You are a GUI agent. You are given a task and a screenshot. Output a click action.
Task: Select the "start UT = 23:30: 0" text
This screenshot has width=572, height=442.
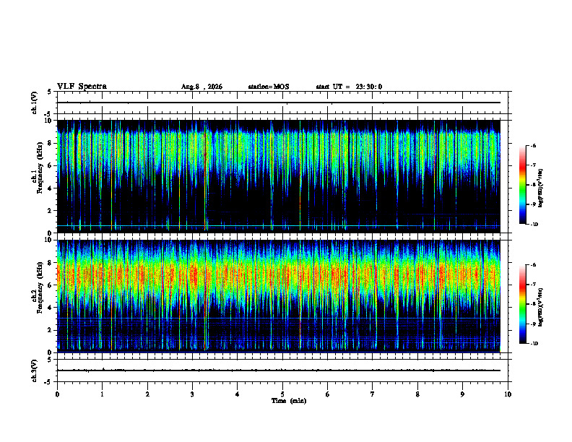click(x=349, y=87)
